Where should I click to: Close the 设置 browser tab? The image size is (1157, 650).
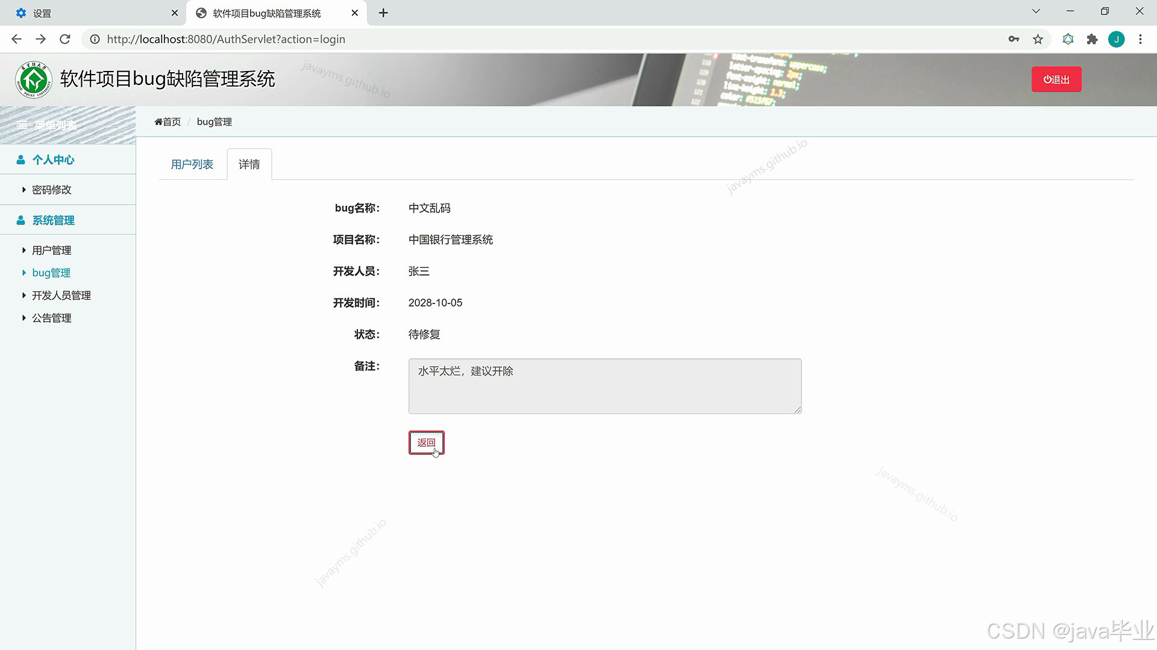[174, 13]
